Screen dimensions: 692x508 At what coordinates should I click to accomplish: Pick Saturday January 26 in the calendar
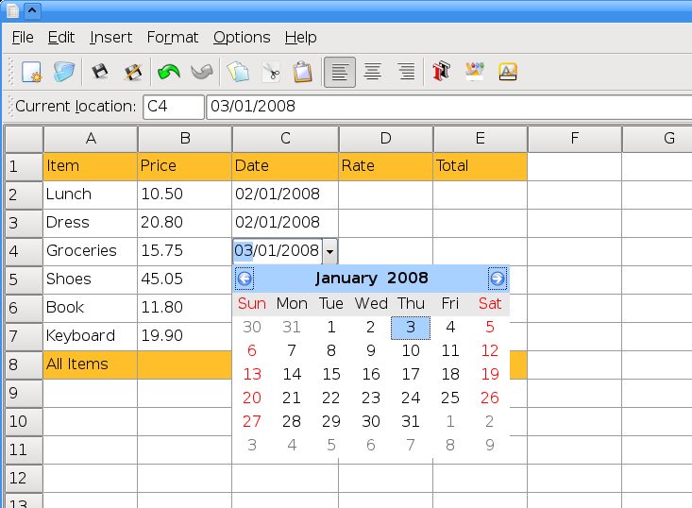490,398
